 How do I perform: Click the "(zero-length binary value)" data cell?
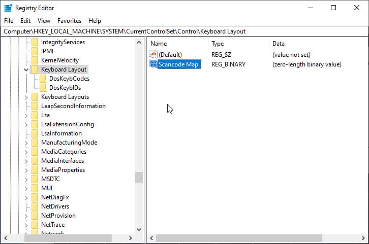point(307,64)
